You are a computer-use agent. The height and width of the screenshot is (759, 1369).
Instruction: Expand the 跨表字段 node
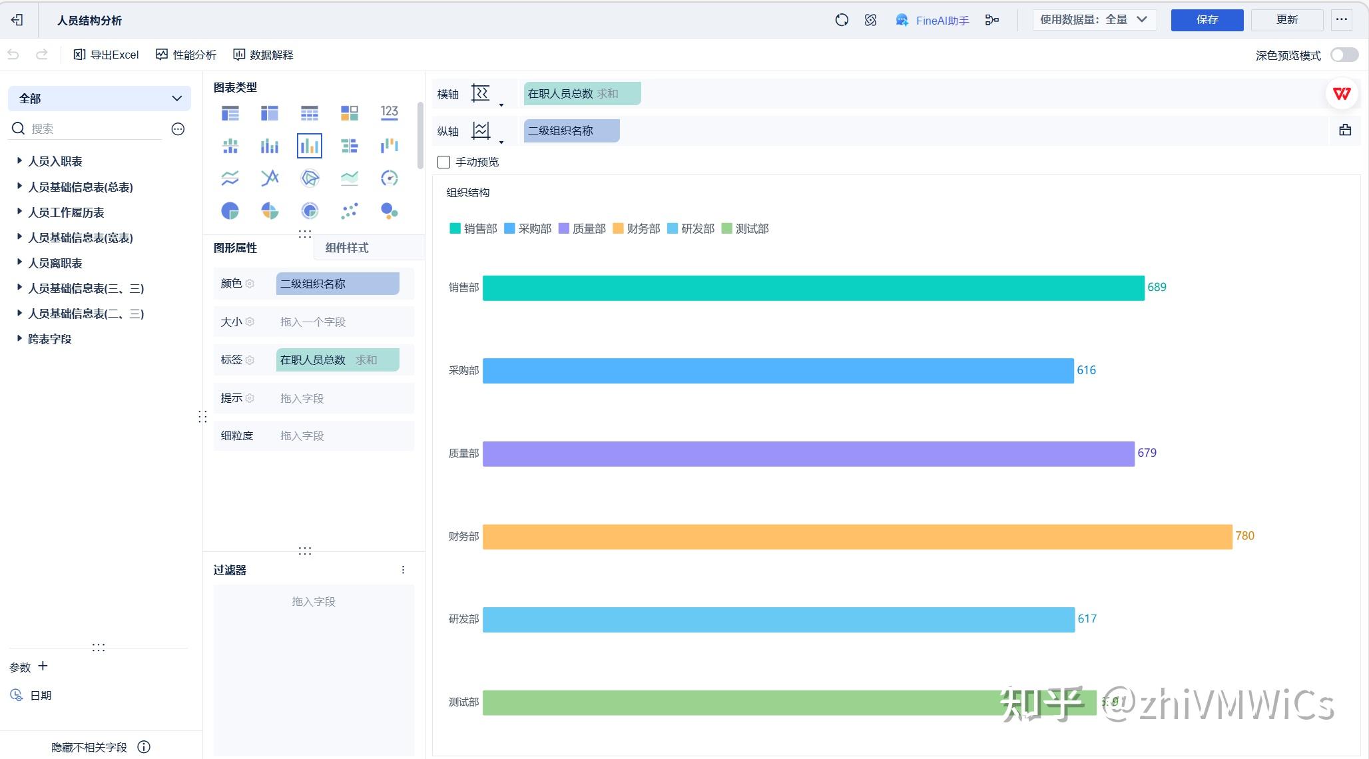pos(19,338)
